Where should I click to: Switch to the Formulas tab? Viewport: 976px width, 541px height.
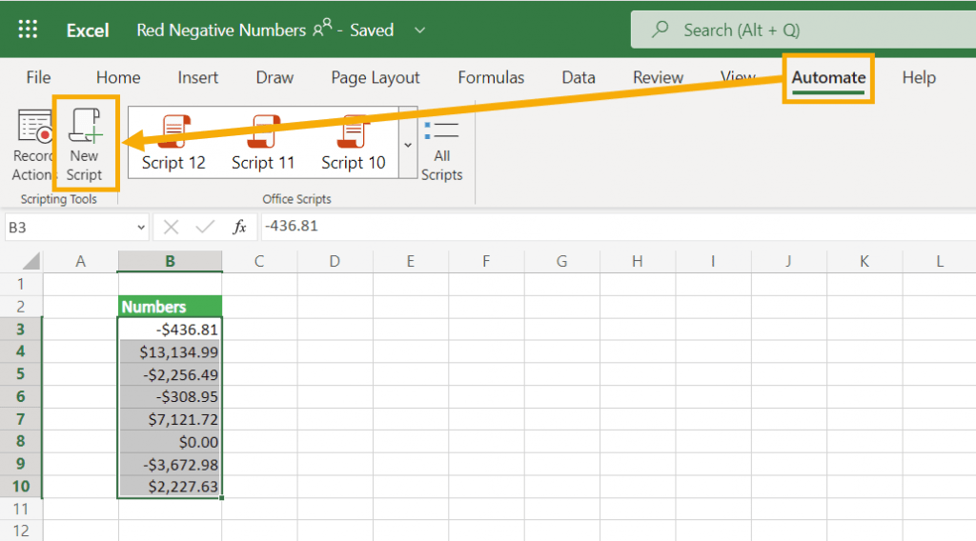pyautogui.click(x=491, y=78)
